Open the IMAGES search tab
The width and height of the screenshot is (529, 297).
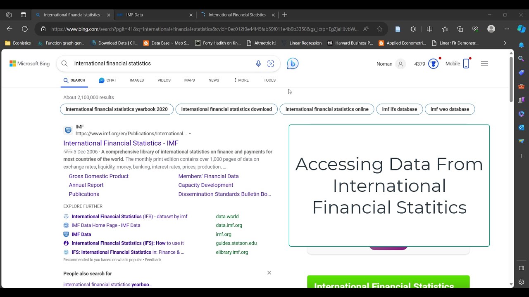137,80
